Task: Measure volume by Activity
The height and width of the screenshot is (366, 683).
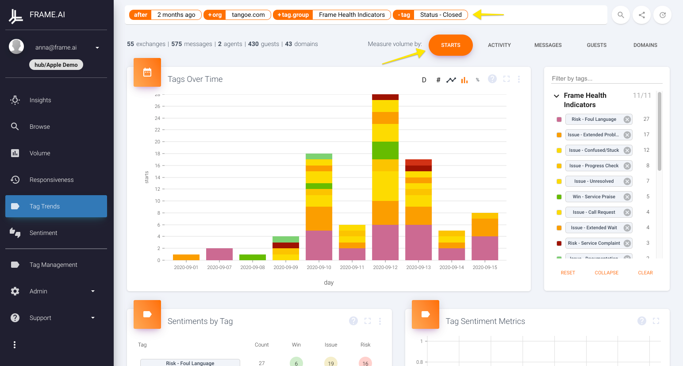Action: pyautogui.click(x=499, y=45)
